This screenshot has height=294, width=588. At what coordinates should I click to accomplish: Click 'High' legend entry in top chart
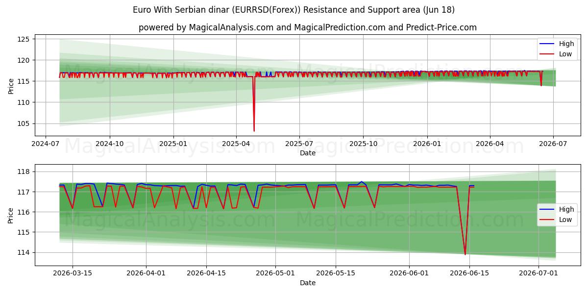tap(566, 44)
